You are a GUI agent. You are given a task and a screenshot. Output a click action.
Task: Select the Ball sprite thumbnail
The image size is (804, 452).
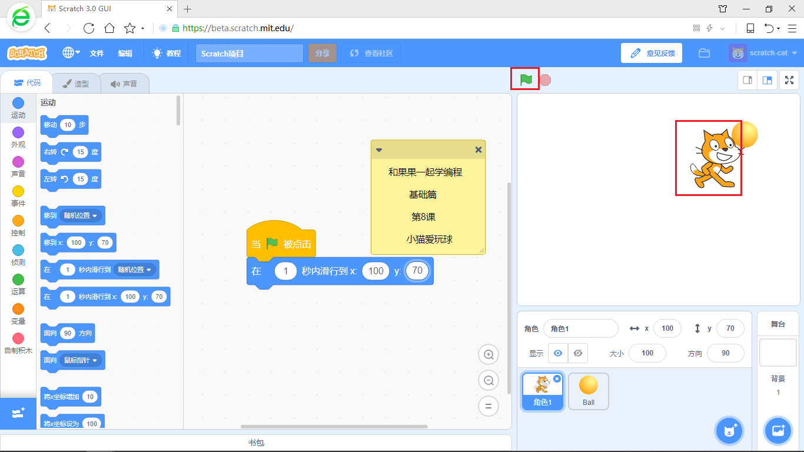(x=589, y=391)
